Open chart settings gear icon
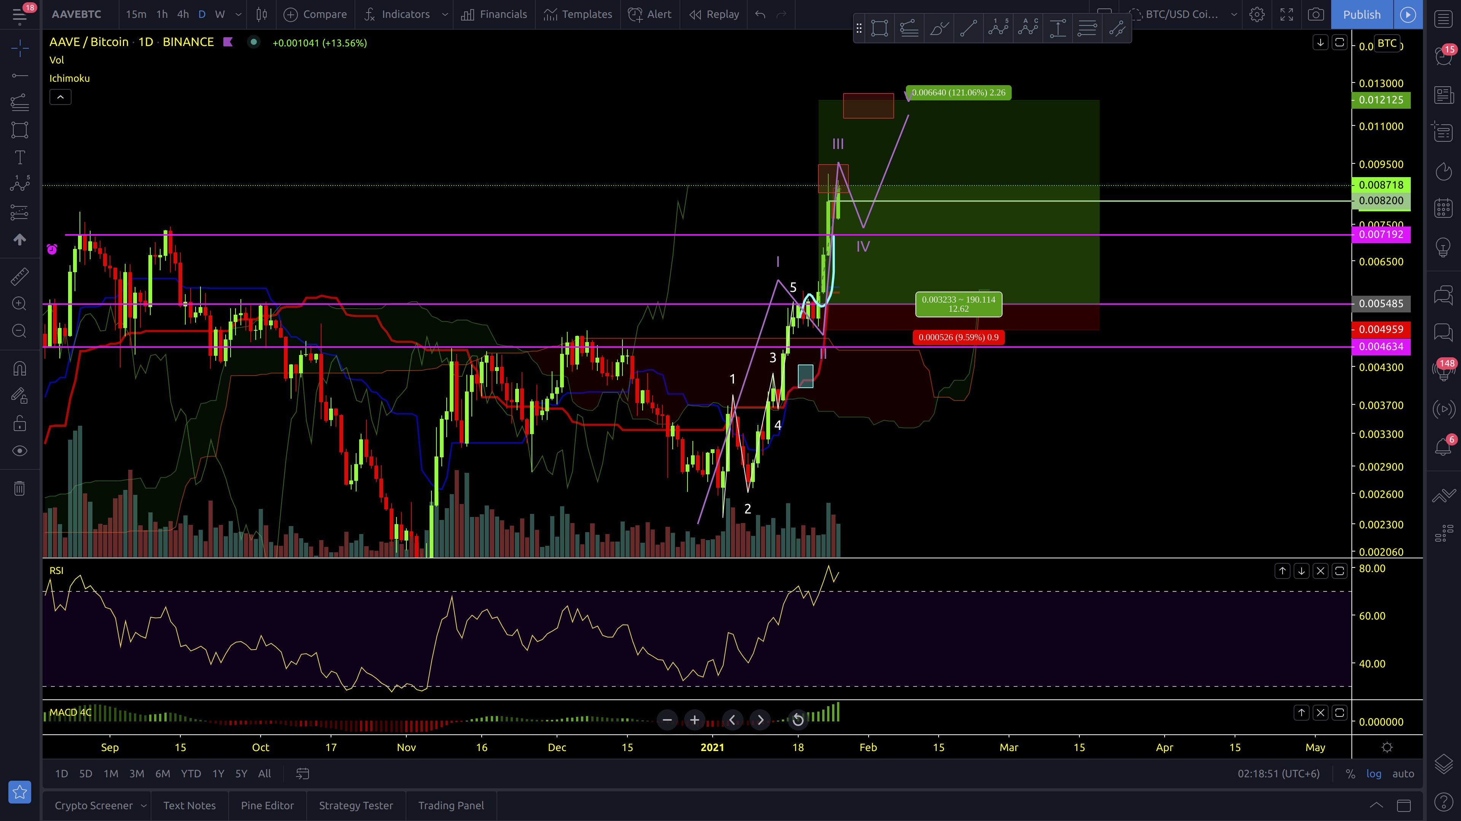The image size is (1461, 821). (x=1257, y=14)
